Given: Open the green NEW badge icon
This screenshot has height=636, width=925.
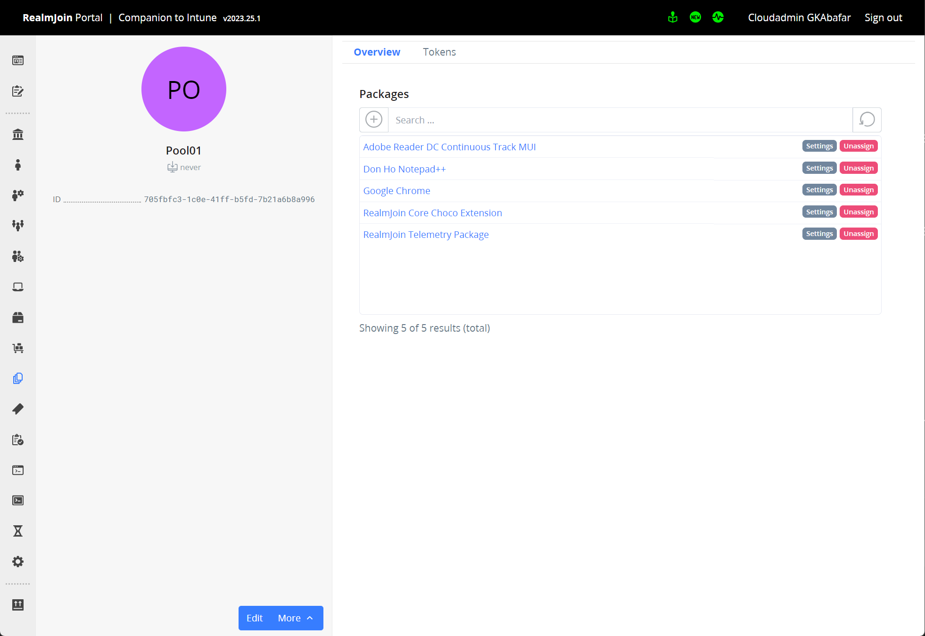Looking at the screenshot, I should pyautogui.click(x=695, y=17).
